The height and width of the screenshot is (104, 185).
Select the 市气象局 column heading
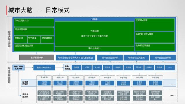tap(92, 77)
